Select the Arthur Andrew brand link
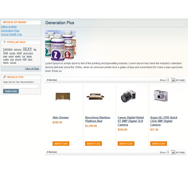The height and width of the screenshot is (177, 188). coord(9,27)
